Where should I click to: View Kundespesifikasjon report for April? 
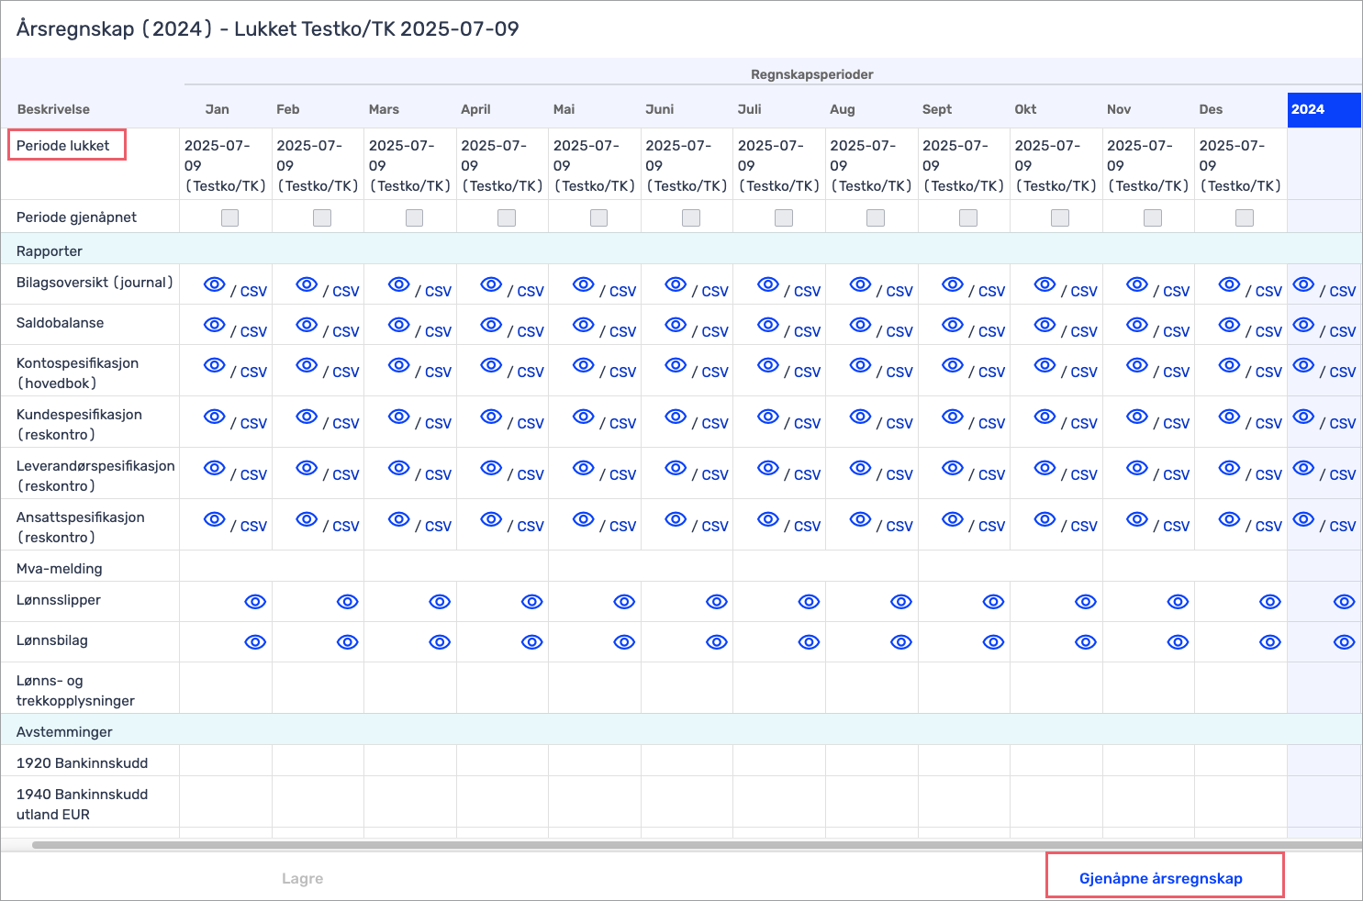coord(491,417)
